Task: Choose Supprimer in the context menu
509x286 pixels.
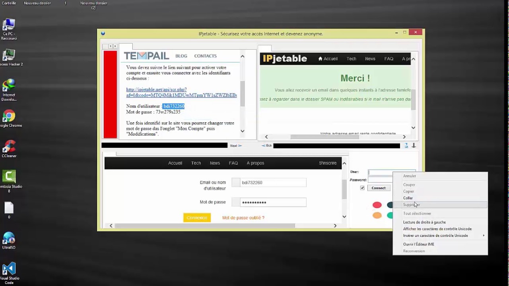Action: (x=440, y=205)
